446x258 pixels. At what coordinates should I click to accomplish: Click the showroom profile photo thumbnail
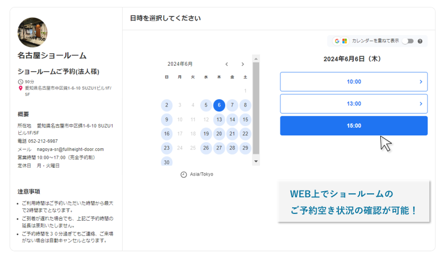pos(32,32)
